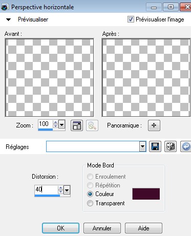Click the OK button

tap(60, 228)
